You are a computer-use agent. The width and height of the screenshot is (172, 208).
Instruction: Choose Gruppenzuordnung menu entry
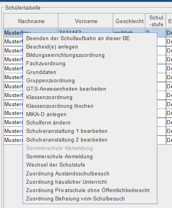coord(90,80)
